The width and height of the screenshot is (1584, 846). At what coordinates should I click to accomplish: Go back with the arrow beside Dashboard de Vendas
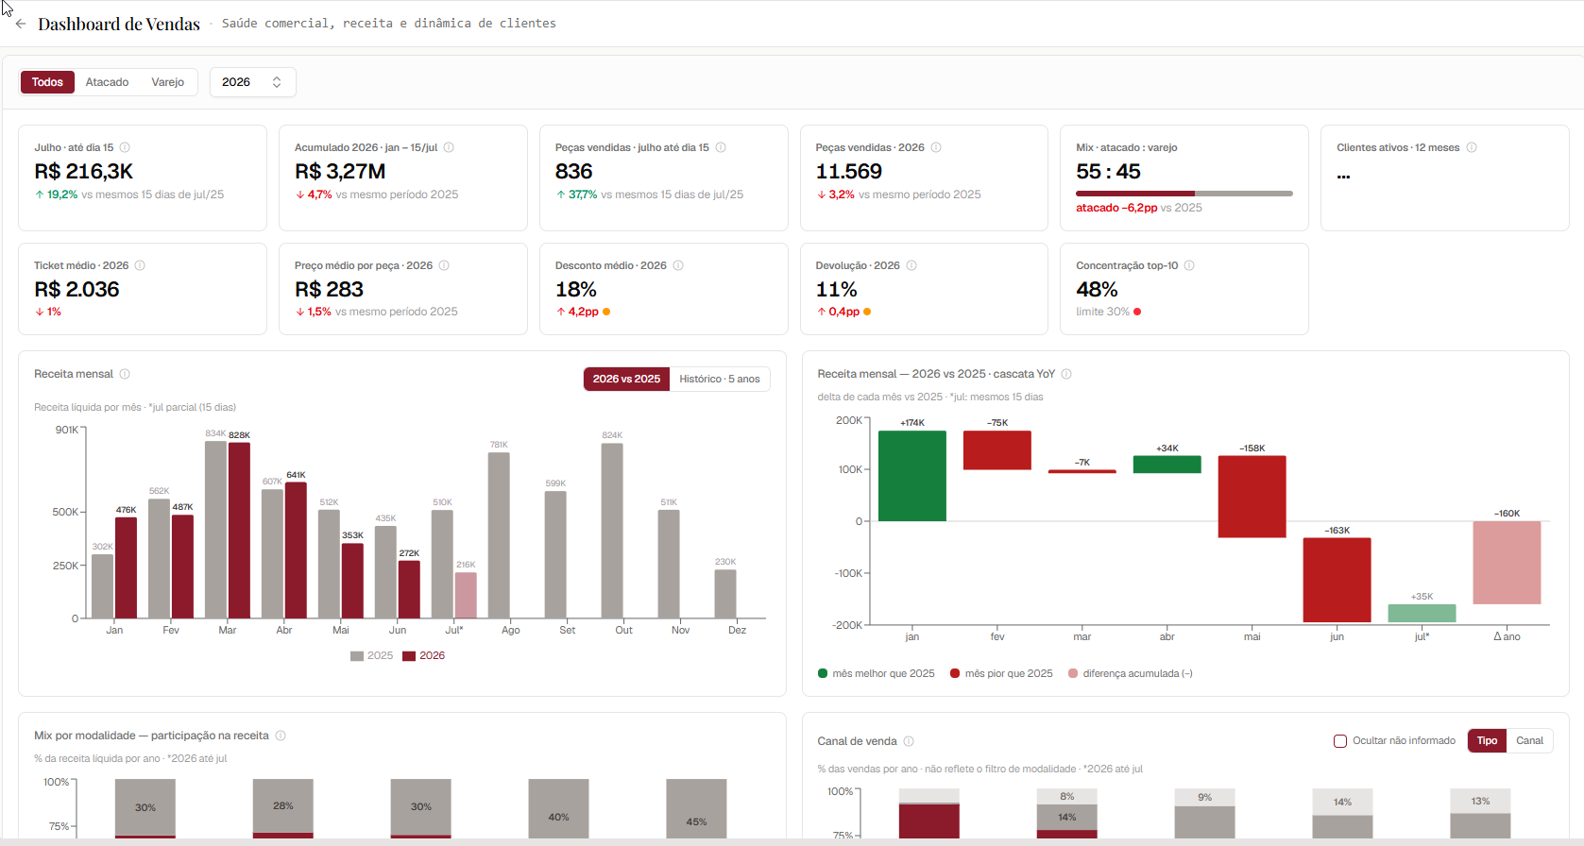point(20,24)
